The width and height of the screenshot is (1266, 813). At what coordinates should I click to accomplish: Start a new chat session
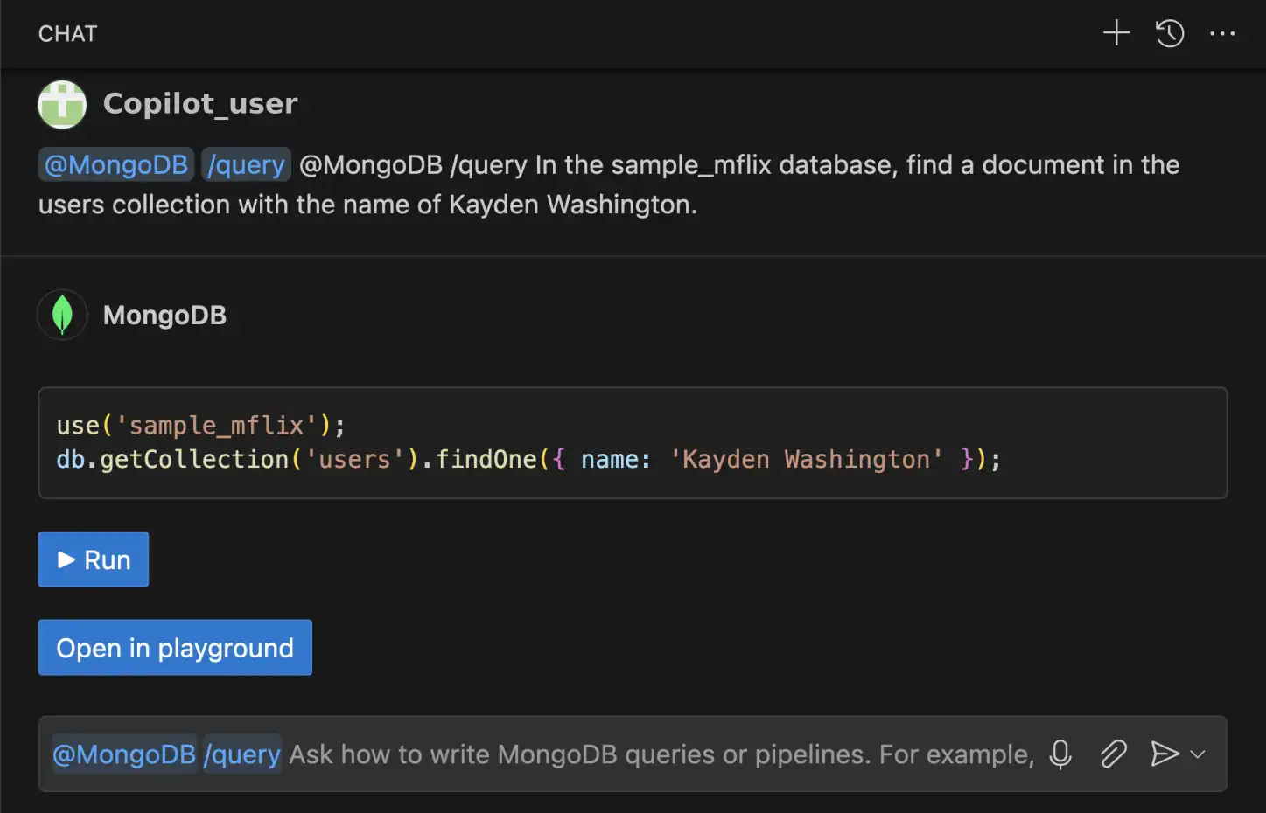[x=1116, y=33]
